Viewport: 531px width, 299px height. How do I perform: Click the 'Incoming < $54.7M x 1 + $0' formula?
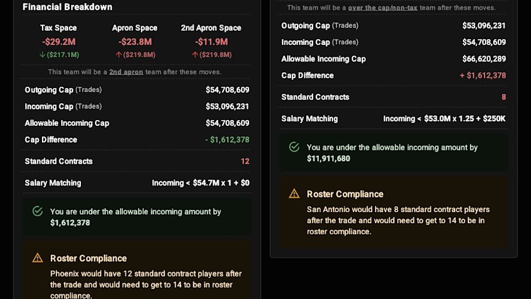click(200, 183)
